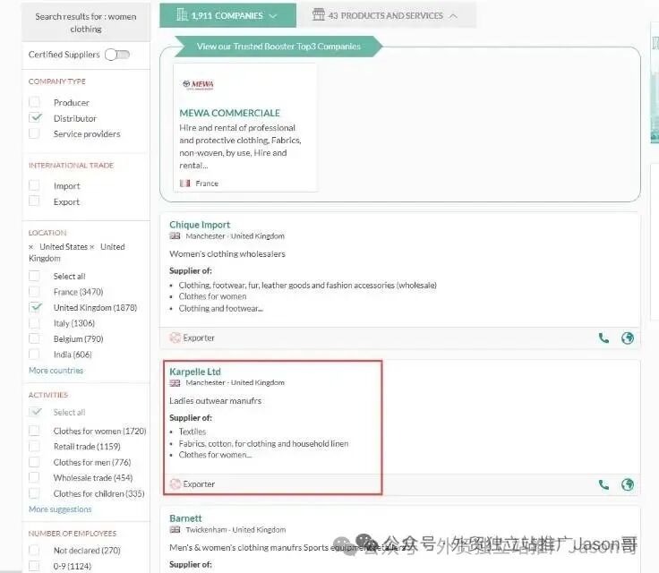Check Not declared (270) employees

[x=34, y=550]
